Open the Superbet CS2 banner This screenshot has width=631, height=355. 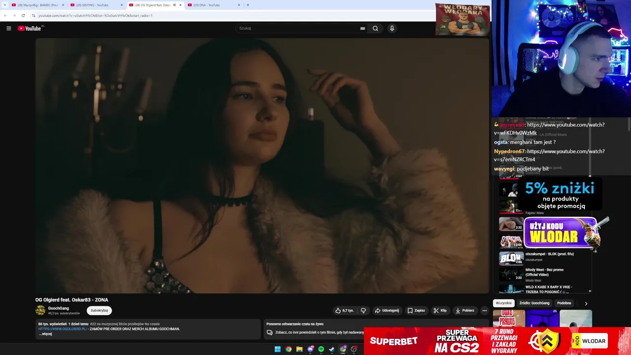[x=497, y=341]
